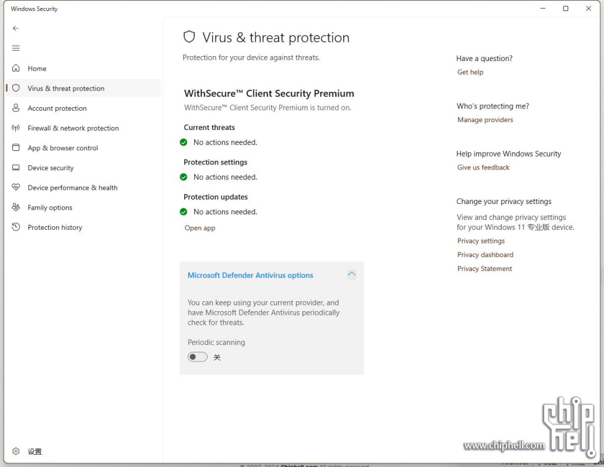Click the Device security laptop icon
The height and width of the screenshot is (467, 604).
[16, 168]
